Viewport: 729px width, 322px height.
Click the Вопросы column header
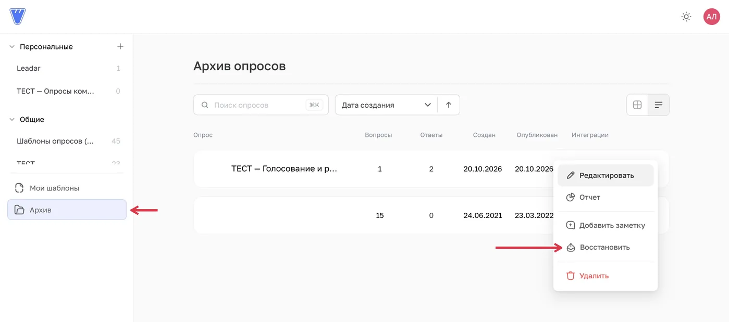[378, 135]
